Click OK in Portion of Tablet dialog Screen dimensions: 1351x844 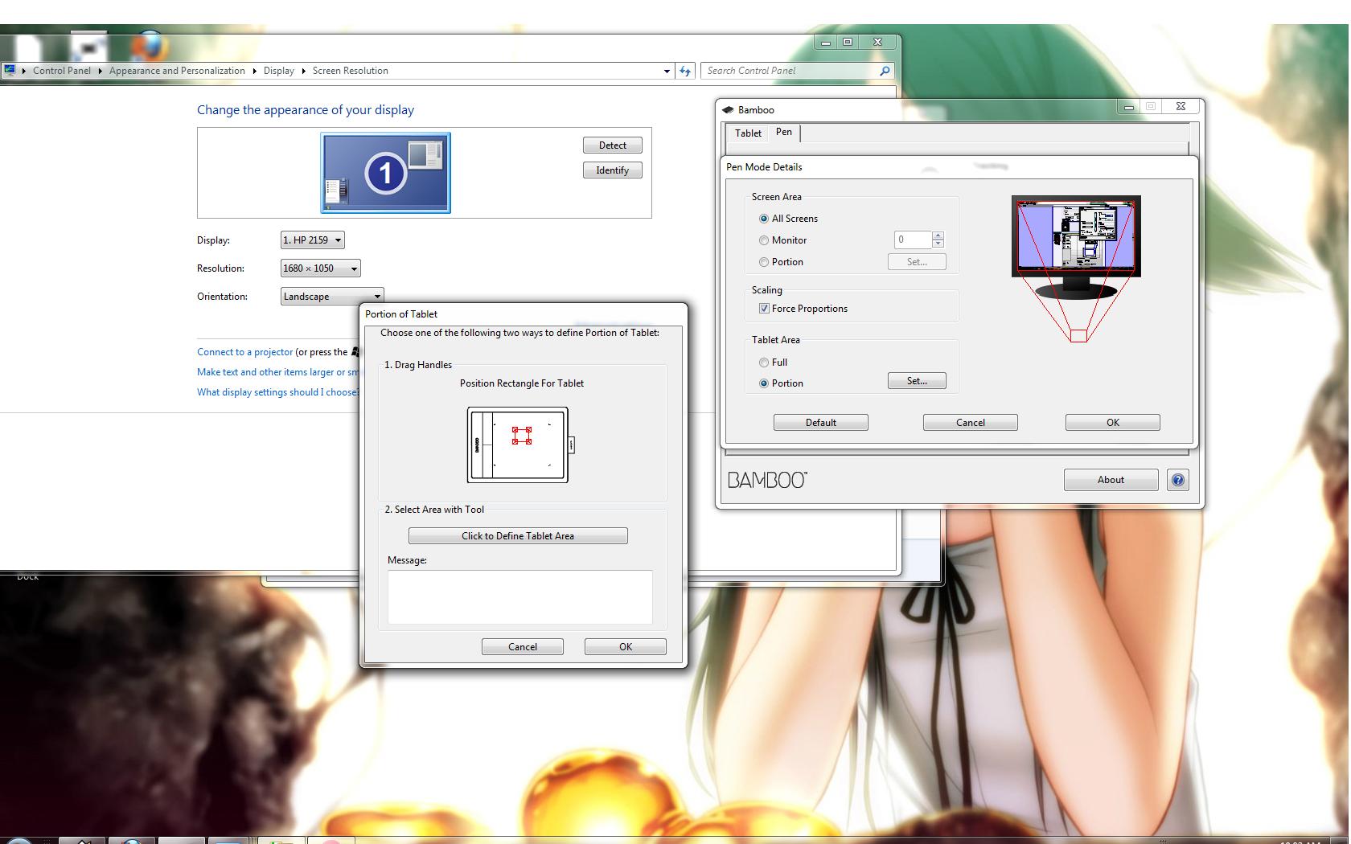point(626,647)
